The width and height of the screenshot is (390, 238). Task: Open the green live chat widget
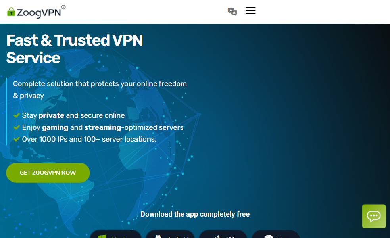(374, 216)
